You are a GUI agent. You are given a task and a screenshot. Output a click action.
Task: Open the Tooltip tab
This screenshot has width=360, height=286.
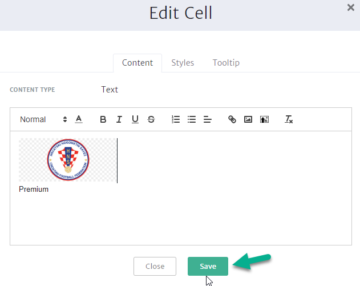(x=226, y=63)
